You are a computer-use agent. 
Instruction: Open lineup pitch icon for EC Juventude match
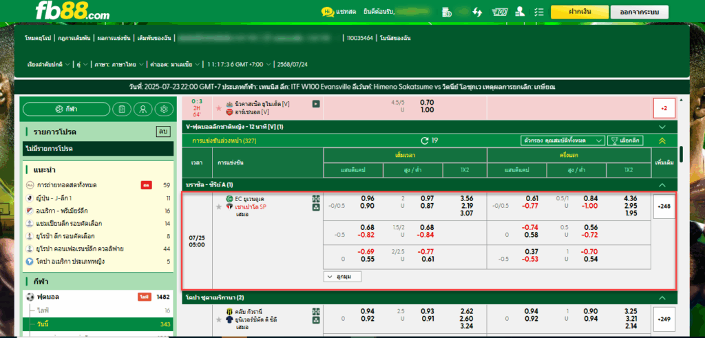coord(315,199)
